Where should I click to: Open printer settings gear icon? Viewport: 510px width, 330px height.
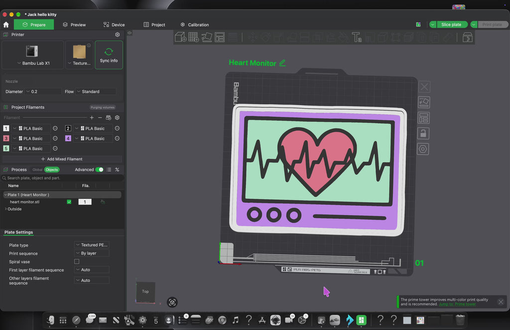(x=118, y=34)
